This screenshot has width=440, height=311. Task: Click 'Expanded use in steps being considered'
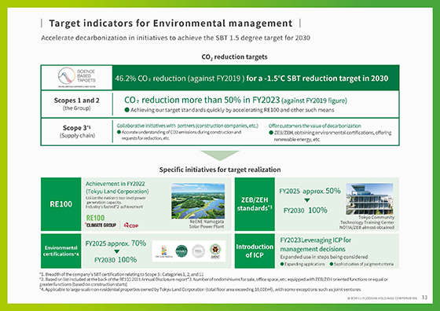coord(324,257)
